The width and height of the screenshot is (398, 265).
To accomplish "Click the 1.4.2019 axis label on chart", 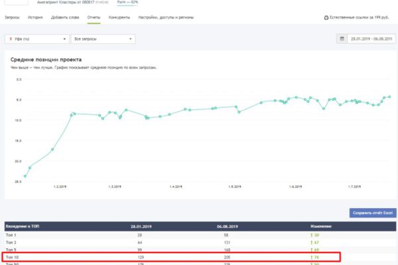I will point(176,187).
